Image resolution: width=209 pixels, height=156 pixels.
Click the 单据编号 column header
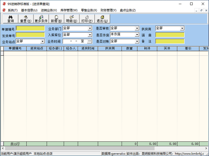15,49
